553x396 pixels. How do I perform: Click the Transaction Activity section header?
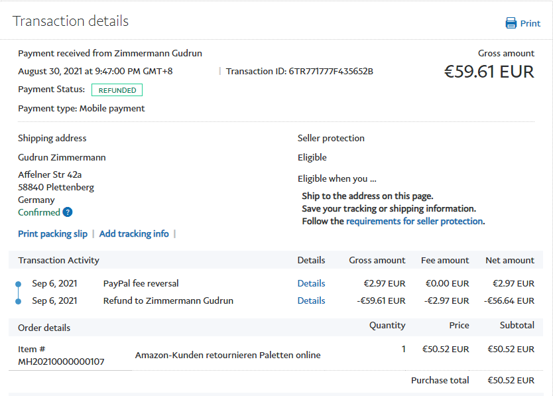point(58,260)
